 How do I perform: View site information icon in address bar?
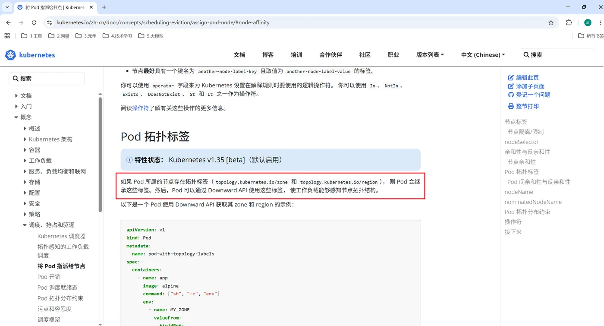49,22
